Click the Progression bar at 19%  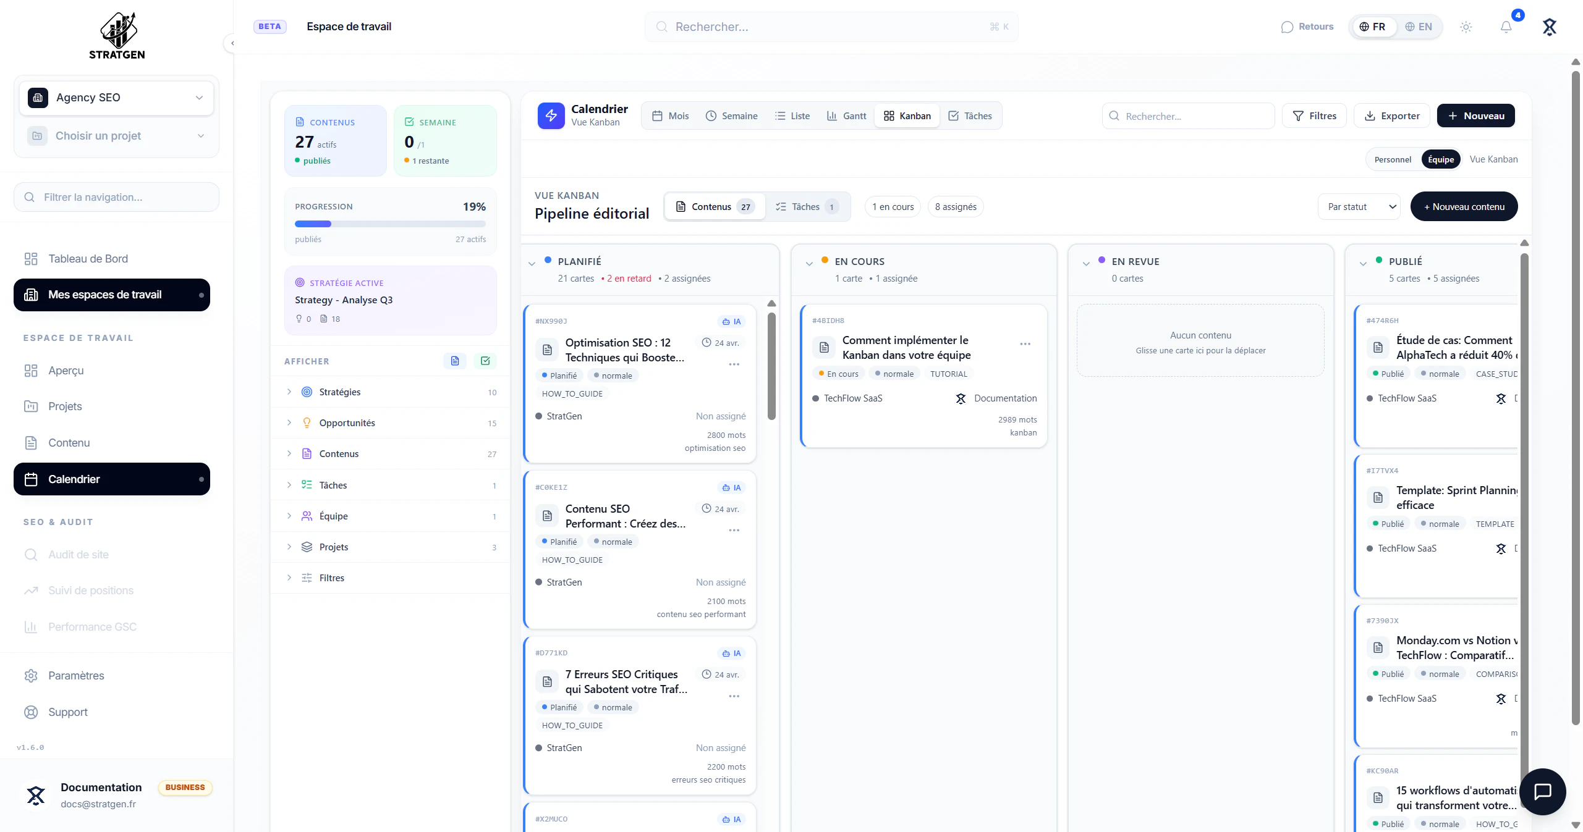pyautogui.click(x=390, y=224)
